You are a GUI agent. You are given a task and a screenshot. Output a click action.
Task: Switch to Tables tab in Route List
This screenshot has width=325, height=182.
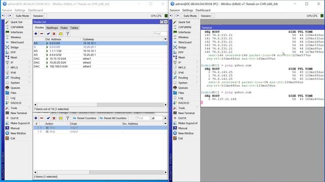(x=74, y=28)
